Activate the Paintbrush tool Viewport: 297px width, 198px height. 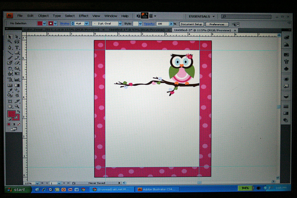(x=10, y=58)
